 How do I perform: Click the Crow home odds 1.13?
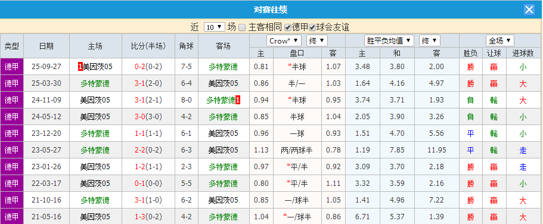click(261, 150)
